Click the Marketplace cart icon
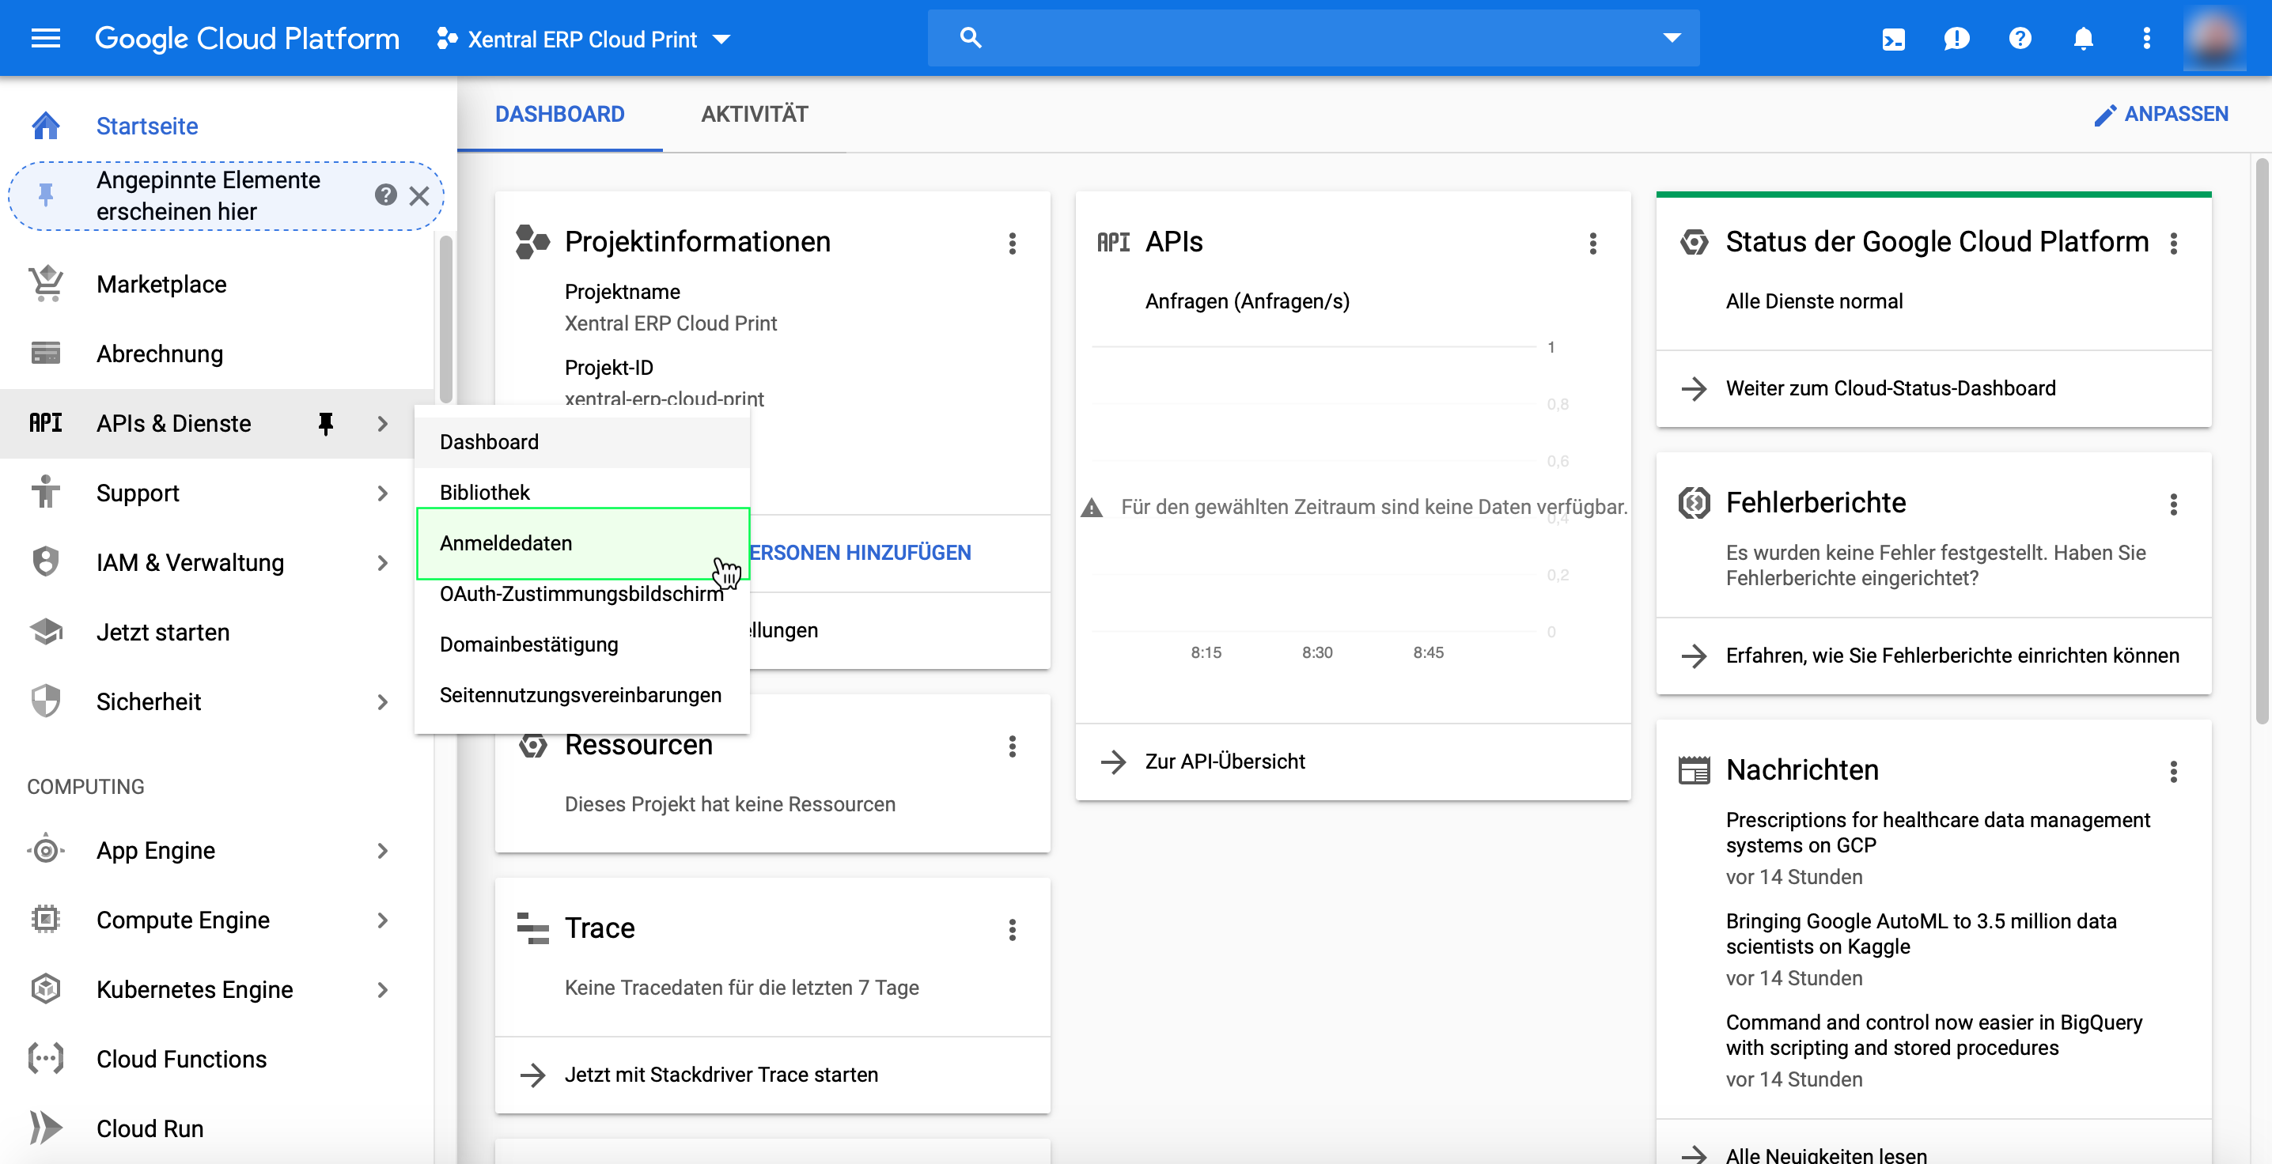2272x1164 pixels. [x=46, y=284]
